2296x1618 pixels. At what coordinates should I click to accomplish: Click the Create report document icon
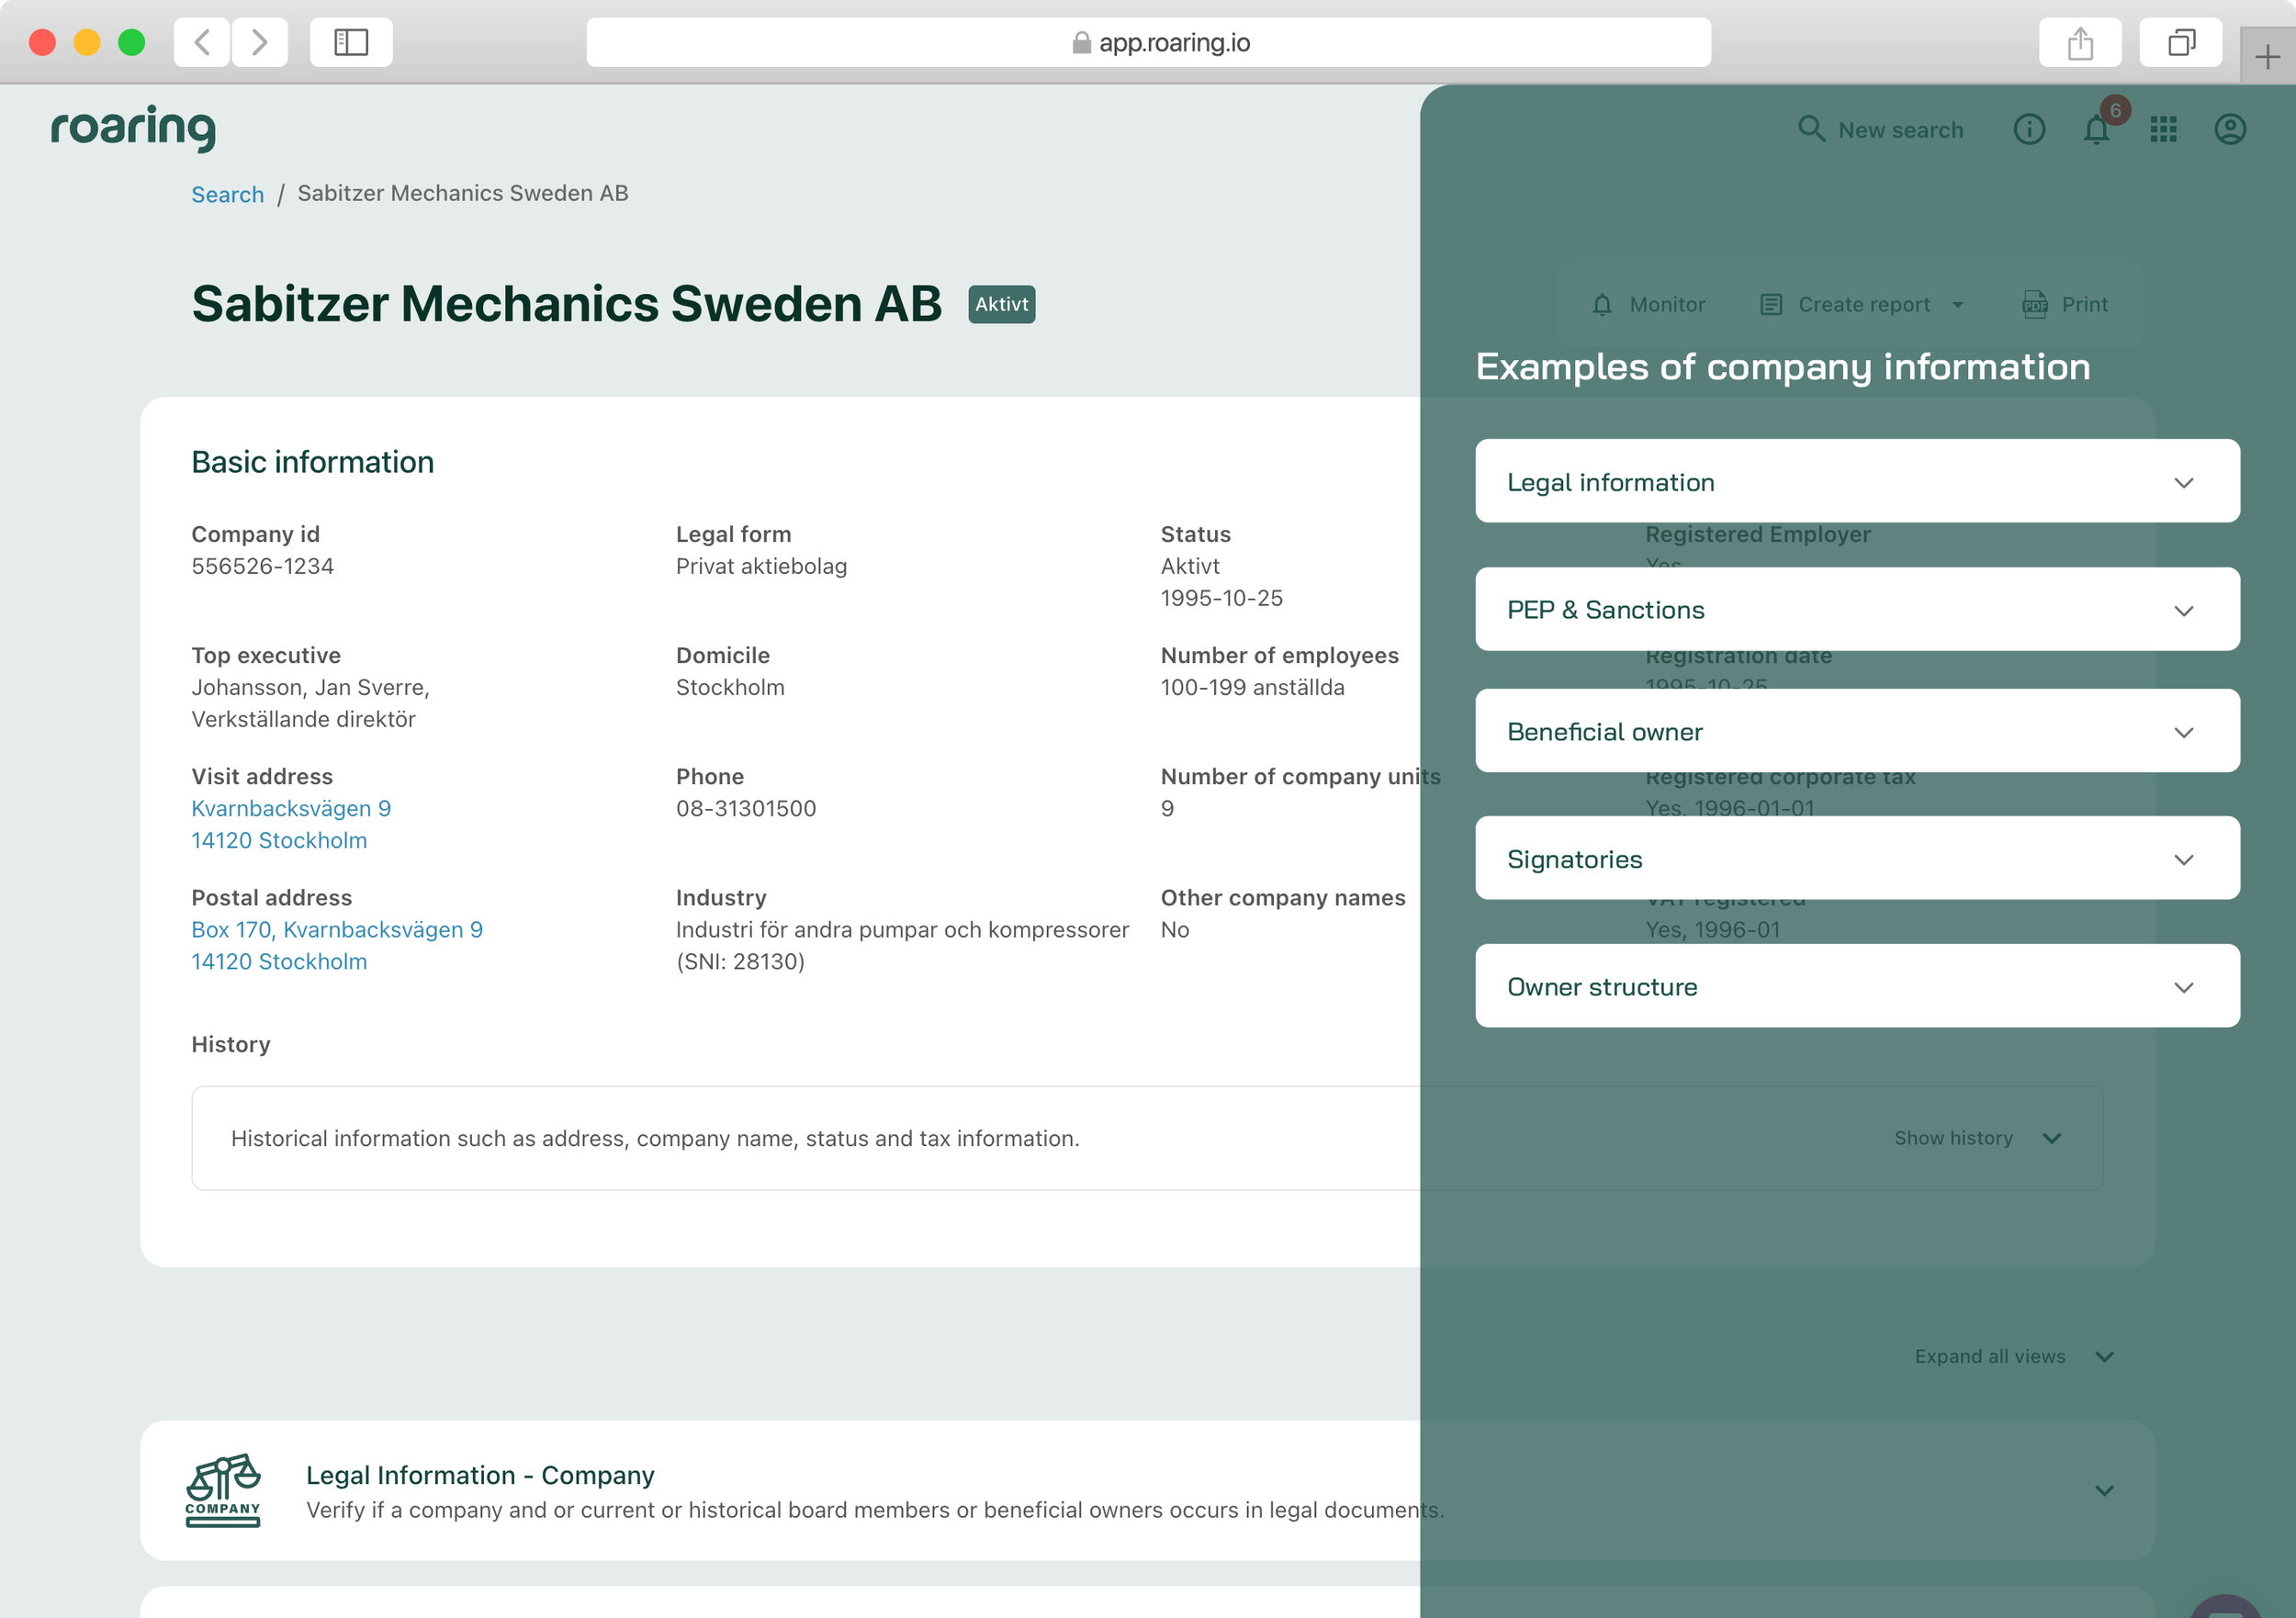(x=1771, y=305)
